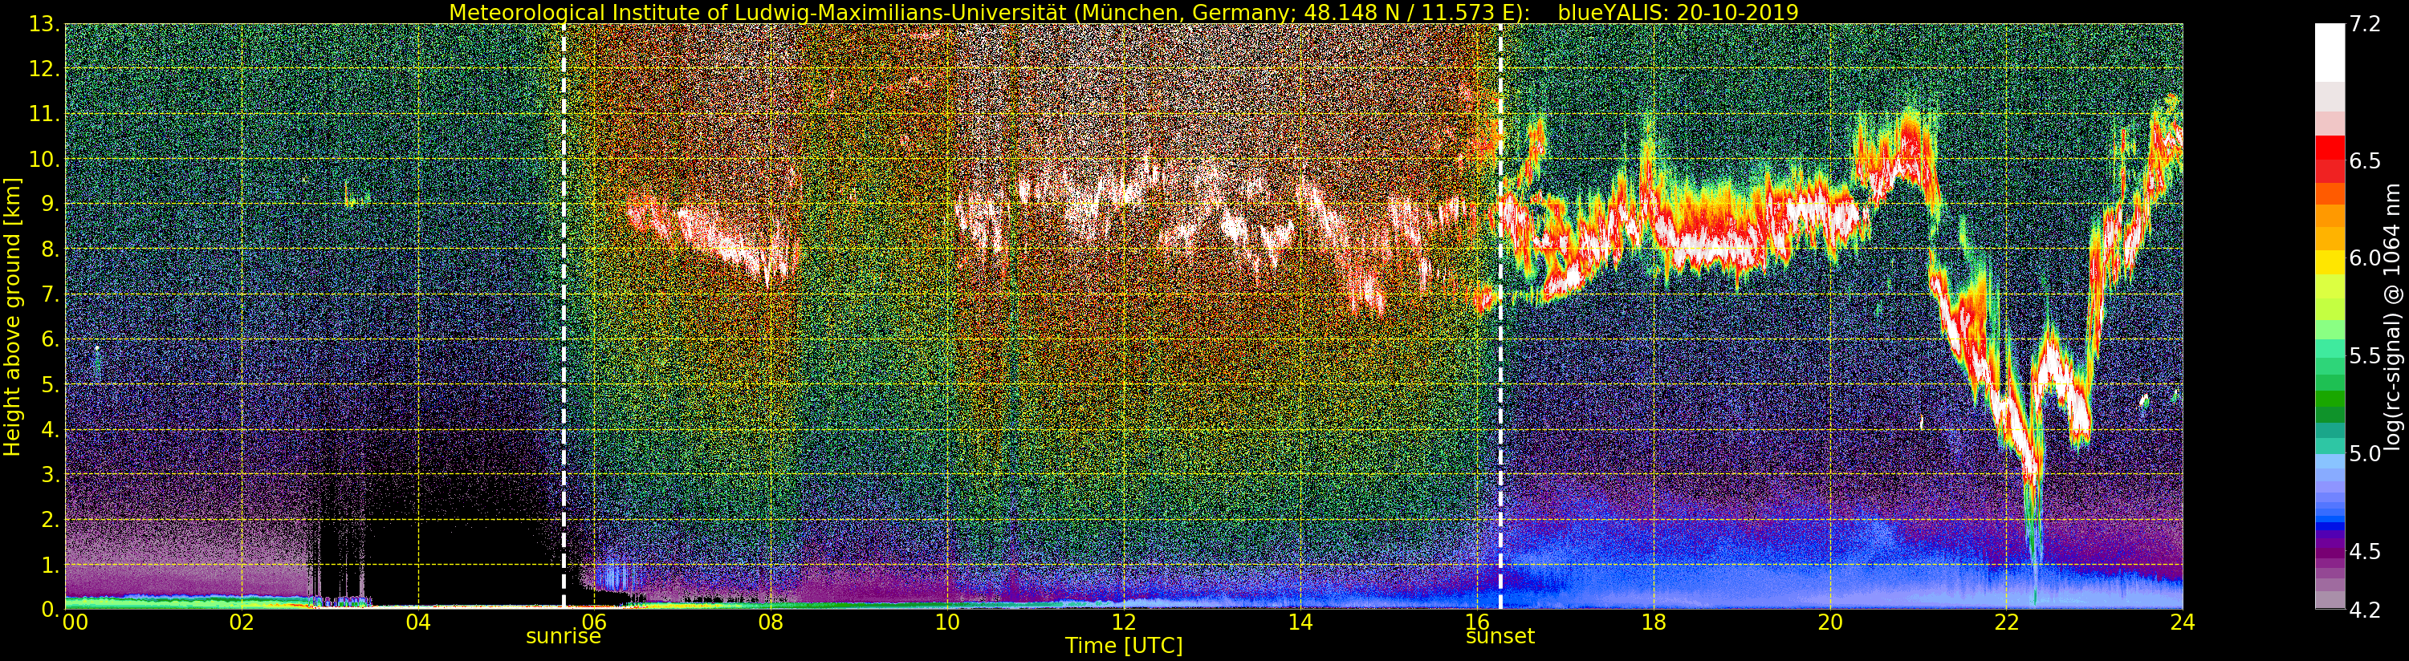The width and height of the screenshot is (2409, 661).
Task: Click the time axis tick '06'
Action: coord(594,622)
